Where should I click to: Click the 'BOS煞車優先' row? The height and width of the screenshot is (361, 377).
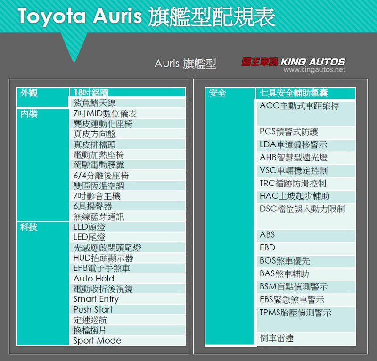[306, 262]
